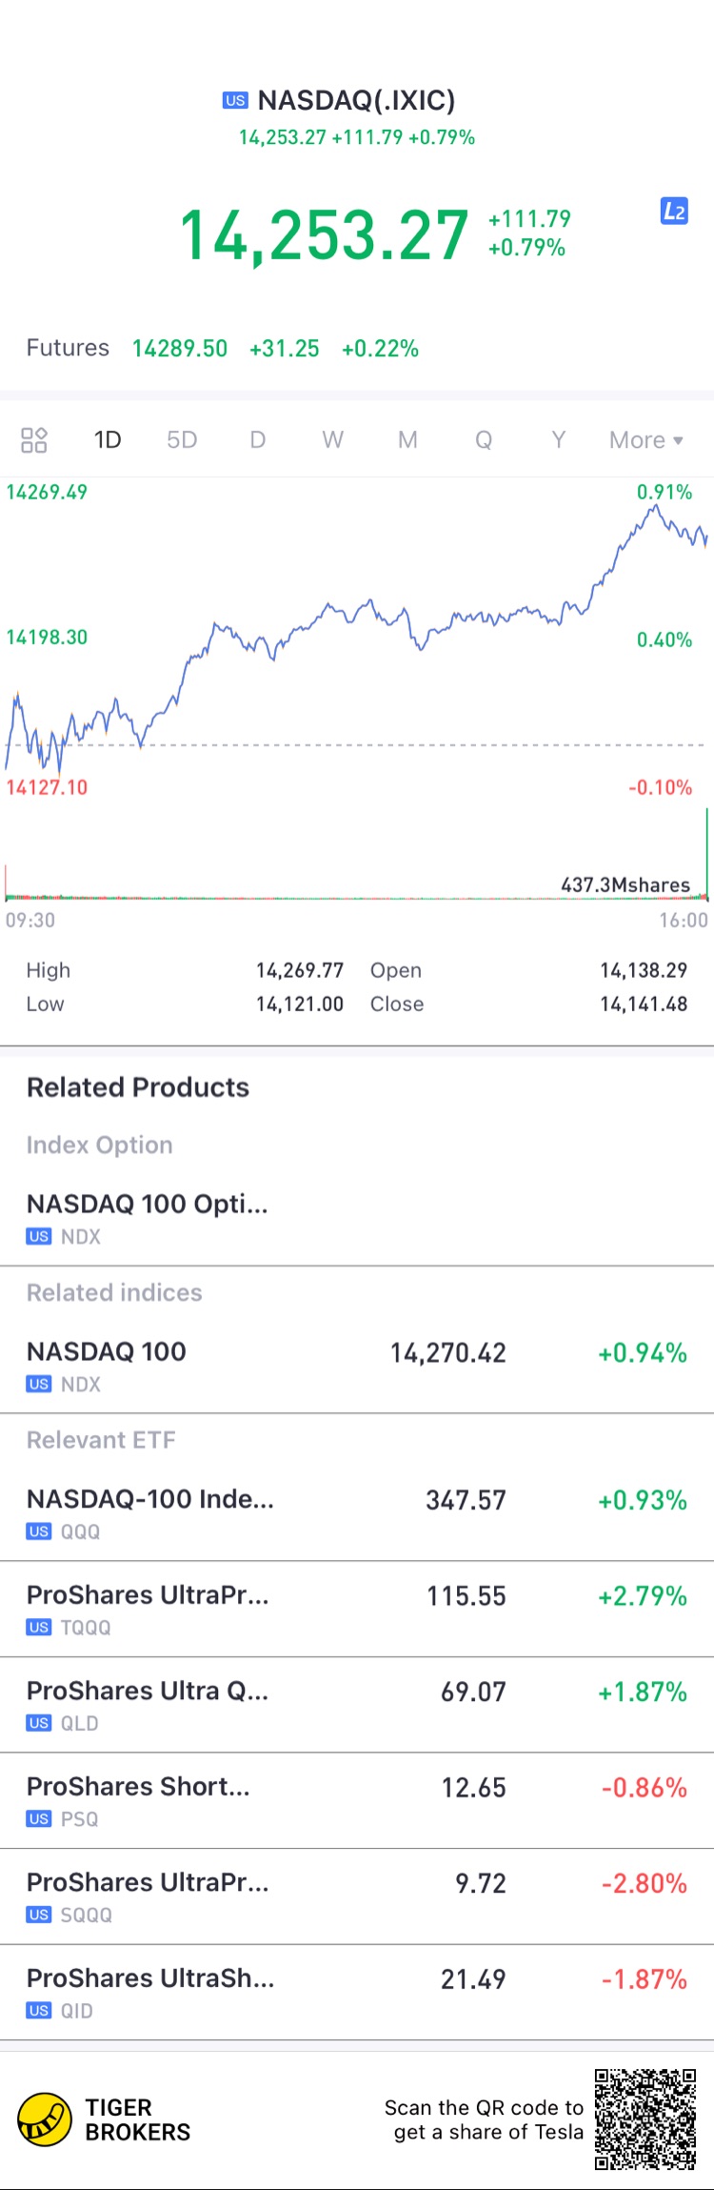Open the ProShares UltraShort QID row

pos(357,1992)
